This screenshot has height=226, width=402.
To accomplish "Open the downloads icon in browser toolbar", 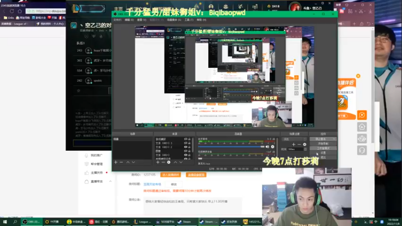I will tap(370, 11).
